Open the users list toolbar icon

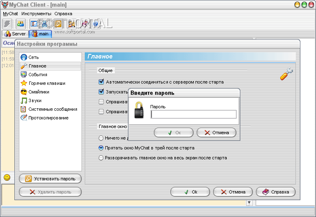pos(21,24)
